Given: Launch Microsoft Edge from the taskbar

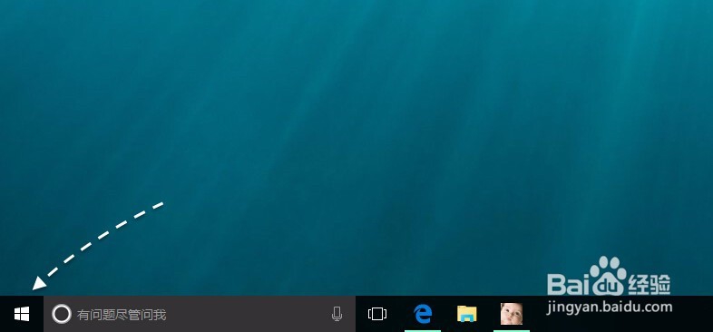Looking at the screenshot, I should 423,314.
